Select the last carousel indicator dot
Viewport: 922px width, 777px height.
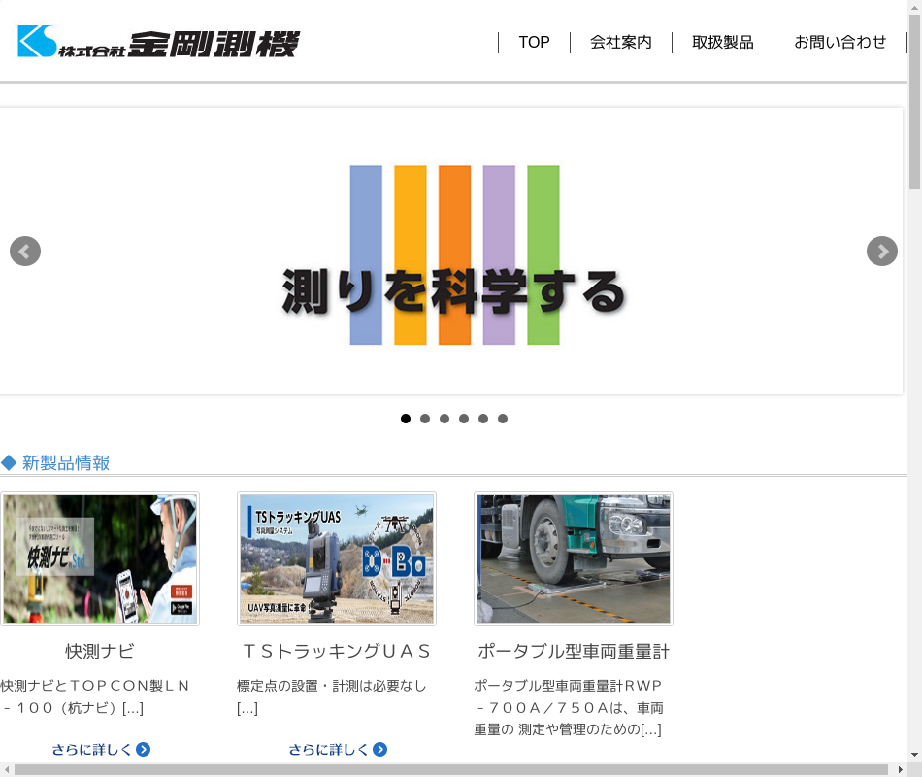[503, 419]
